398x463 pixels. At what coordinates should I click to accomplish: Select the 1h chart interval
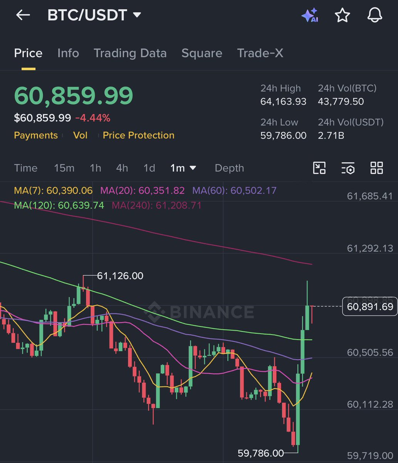pos(96,168)
